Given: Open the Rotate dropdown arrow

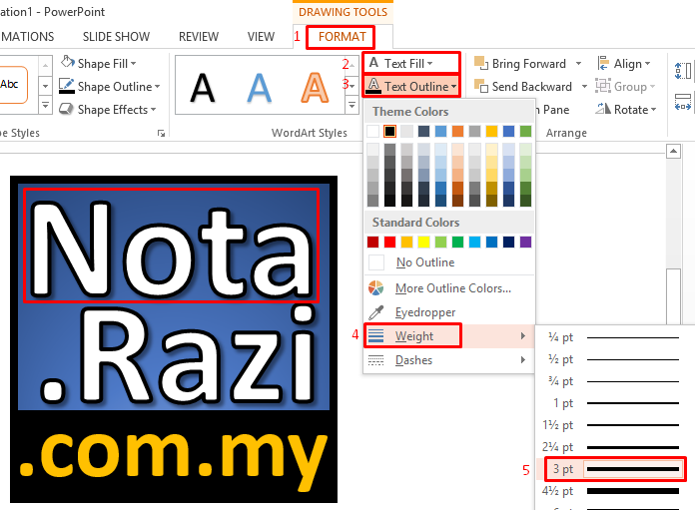Looking at the screenshot, I should coord(653,110).
